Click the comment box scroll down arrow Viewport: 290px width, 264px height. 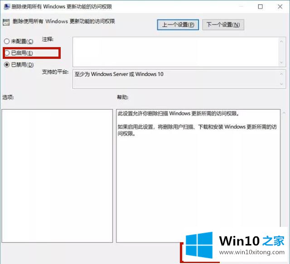point(281,62)
